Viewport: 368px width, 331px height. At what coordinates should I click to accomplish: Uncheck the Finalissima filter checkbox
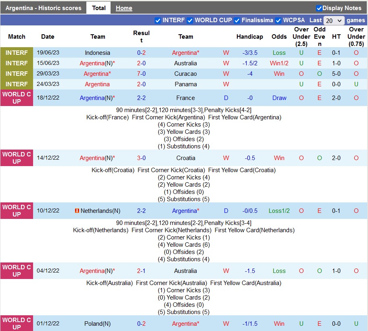click(x=237, y=20)
